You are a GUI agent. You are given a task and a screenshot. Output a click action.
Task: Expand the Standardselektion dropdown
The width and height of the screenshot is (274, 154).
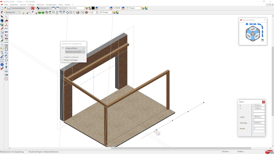click(29, 8)
